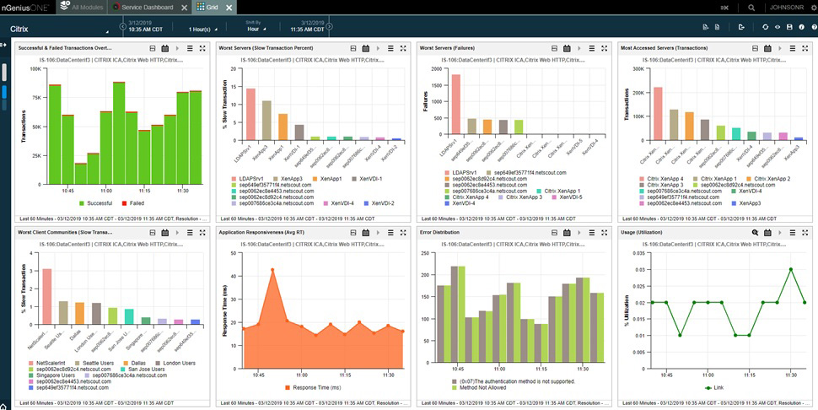Open the All Modules tab
Viewport: 818px width, 410px height.
(81, 8)
